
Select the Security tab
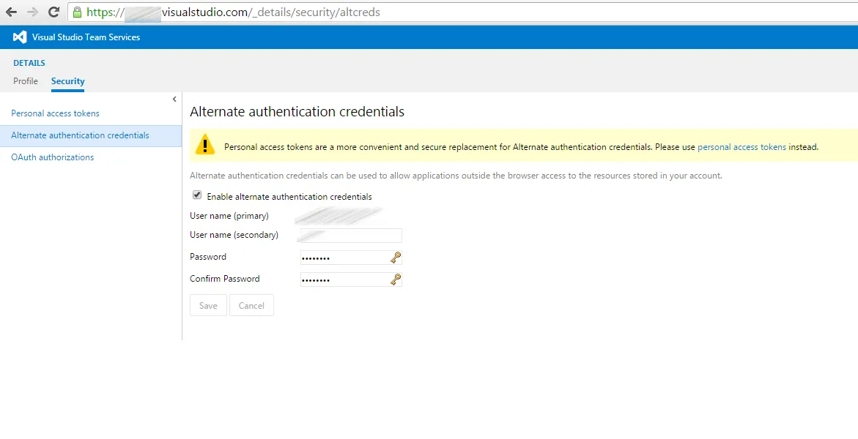click(68, 81)
